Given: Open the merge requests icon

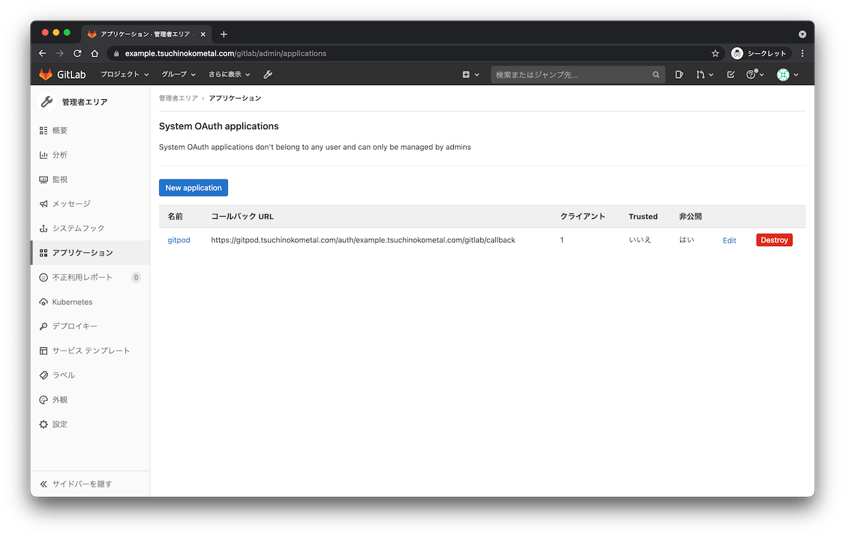Looking at the screenshot, I should pos(701,74).
